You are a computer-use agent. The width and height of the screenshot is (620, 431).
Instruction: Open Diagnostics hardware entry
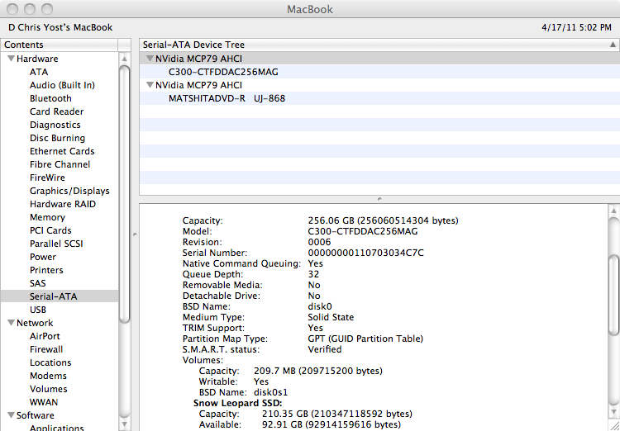click(55, 125)
